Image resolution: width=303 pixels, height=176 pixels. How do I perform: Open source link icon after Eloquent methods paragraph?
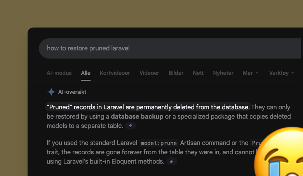pyautogui.click(x=172, y=161)
